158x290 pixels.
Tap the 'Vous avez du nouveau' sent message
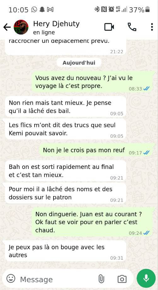click(92, 82)
